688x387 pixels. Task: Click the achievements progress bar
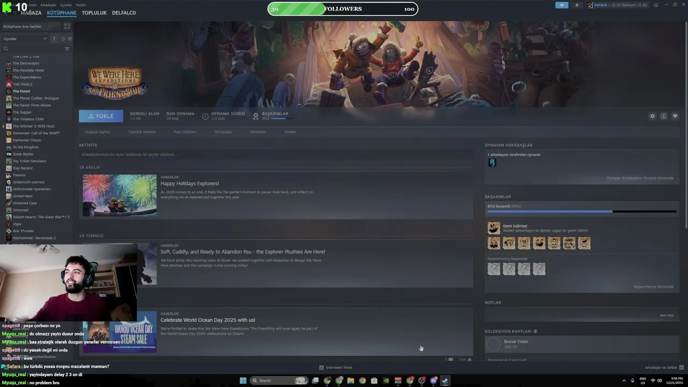tap(582, 211)
